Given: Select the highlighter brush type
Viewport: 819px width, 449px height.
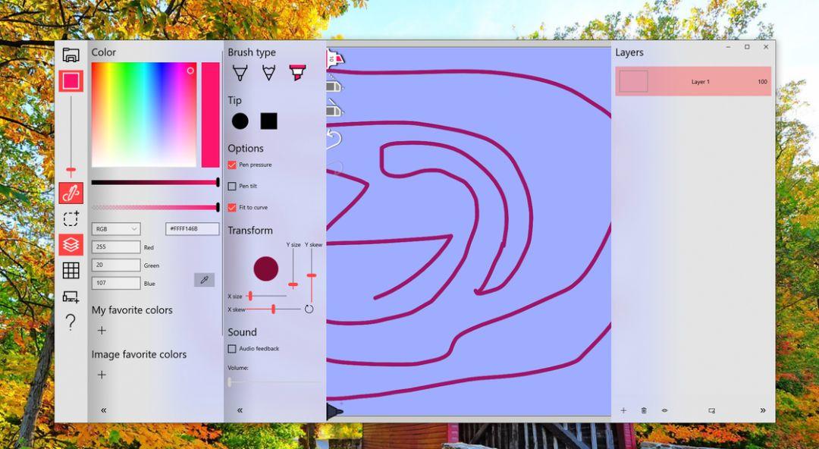Looking at the screenshot, I should click(x=297, y=73).
